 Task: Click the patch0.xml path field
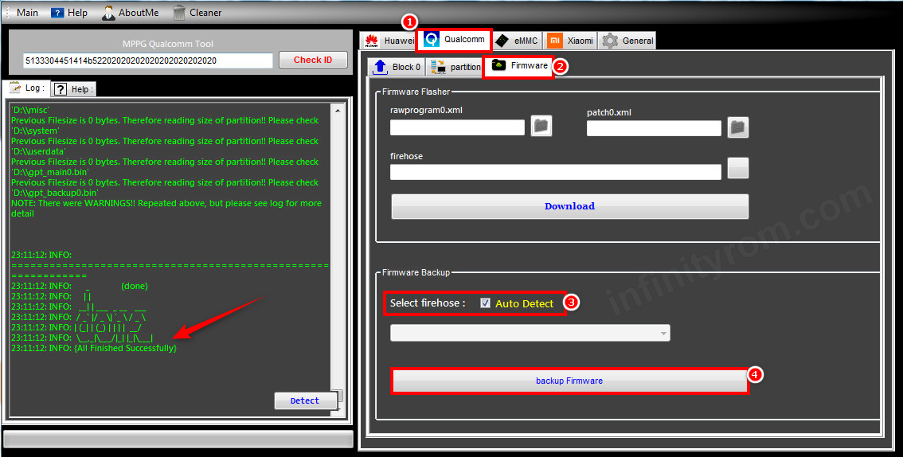[x=655, y=128]
